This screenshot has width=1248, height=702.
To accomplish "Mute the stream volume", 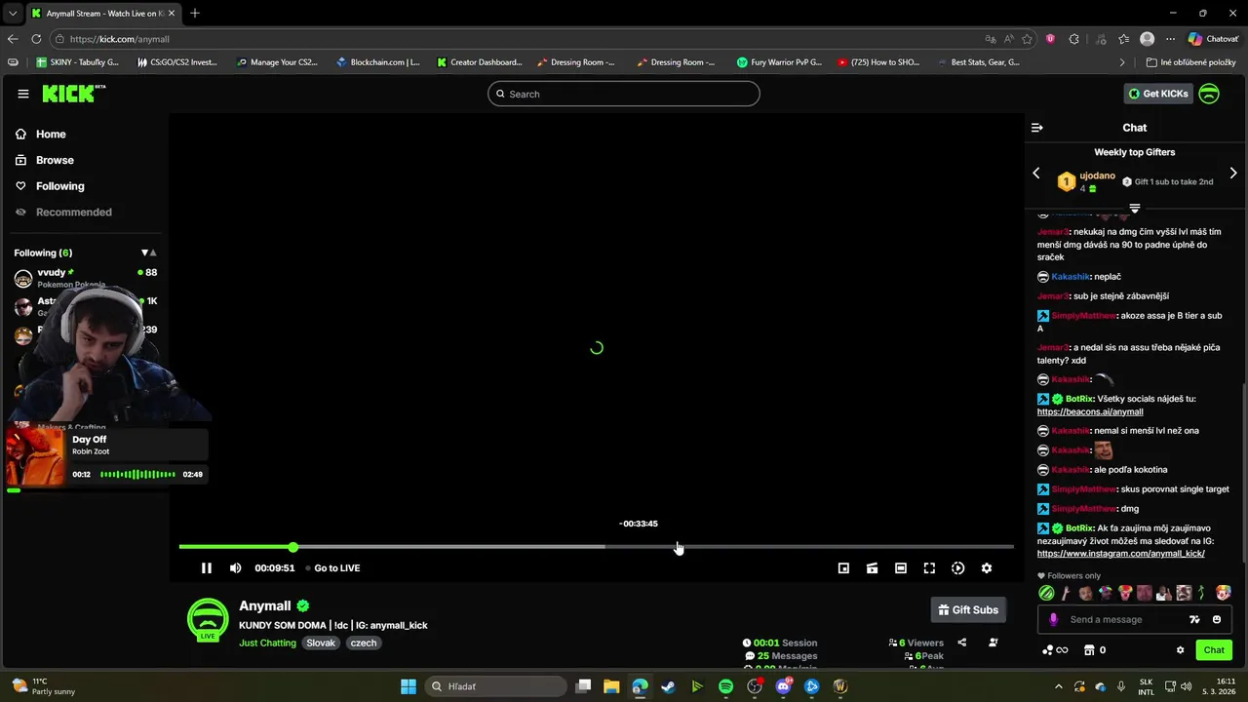I will [235, 568].
